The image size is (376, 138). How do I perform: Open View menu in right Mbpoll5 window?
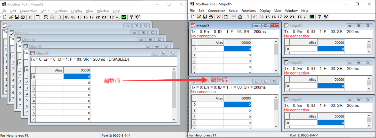278,11
